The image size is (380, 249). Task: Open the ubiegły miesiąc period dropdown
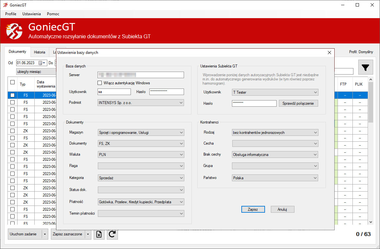tap(36, 72)
